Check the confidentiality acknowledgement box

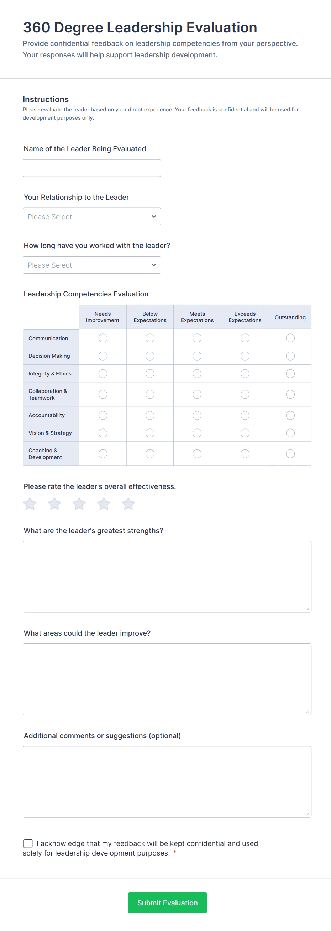coord(28,843)
